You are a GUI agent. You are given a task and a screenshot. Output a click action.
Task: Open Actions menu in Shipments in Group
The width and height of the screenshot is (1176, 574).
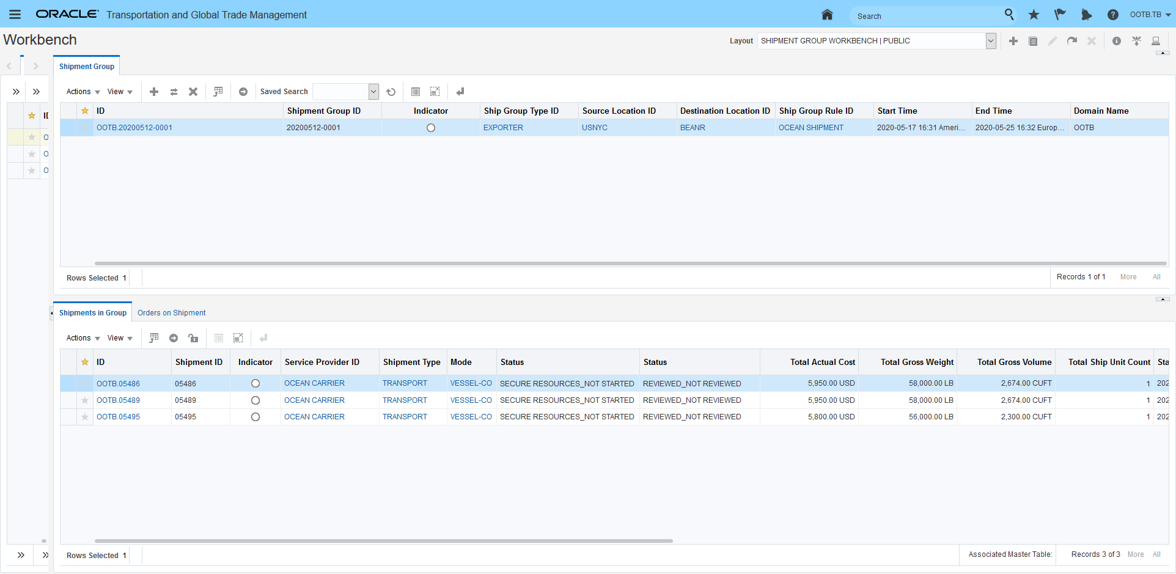(x=83, y=338)
